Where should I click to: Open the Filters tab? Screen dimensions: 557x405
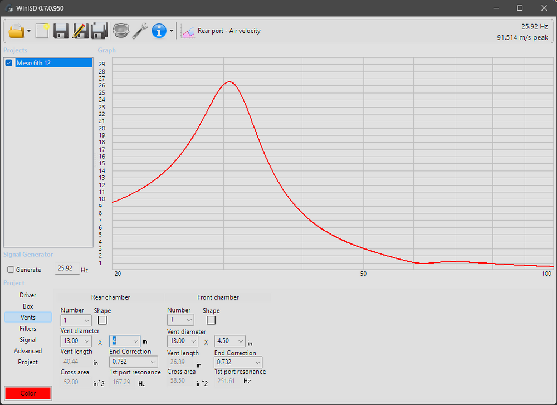point(28,329)
